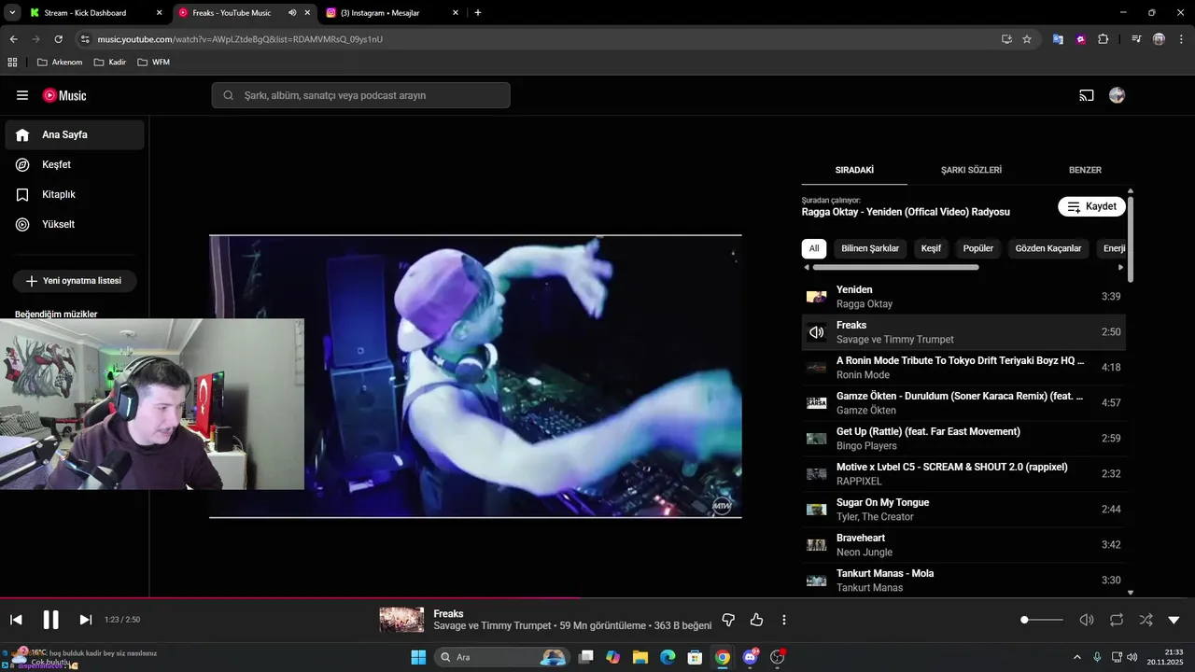Play Motive x Lvbel C5 SCREAM & SHOUT
This screenshot has width=1195, height=672.
963,474
